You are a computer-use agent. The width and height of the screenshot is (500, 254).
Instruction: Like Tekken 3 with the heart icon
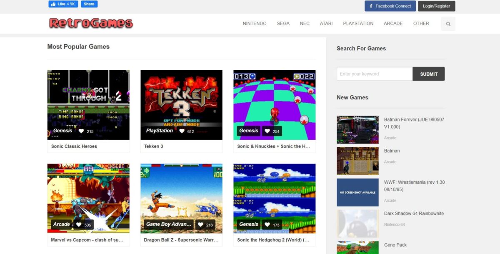click(181, 131)
